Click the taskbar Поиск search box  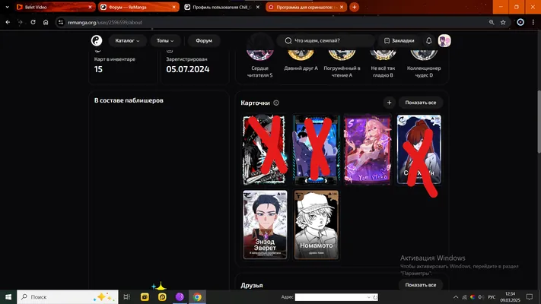68,296
